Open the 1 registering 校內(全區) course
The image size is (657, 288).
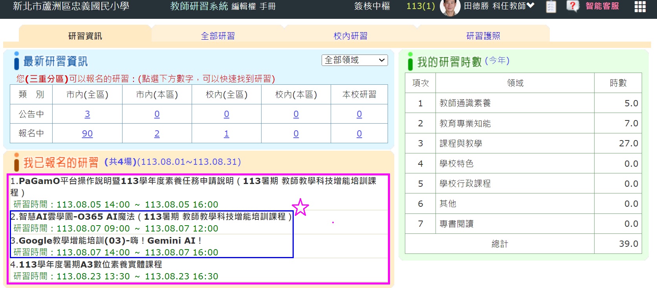coord(227,133)
